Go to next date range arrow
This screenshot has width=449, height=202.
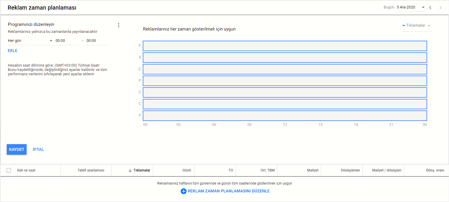(441, 8)
